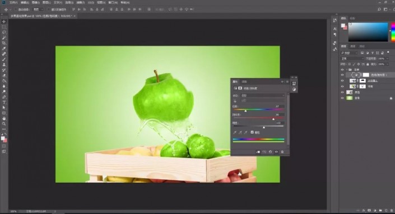
Task: Select the Hand tool
Action: 4,118
